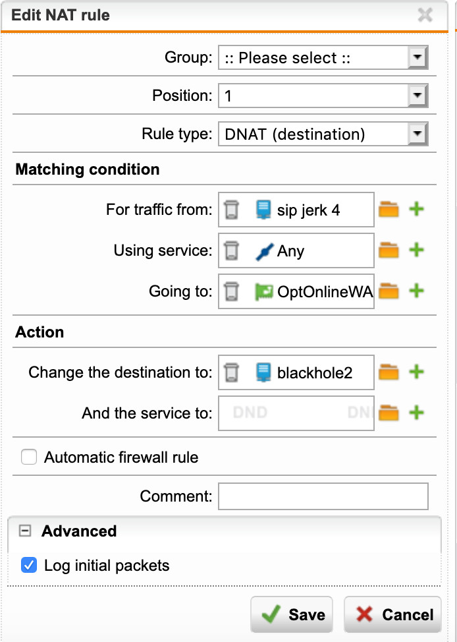
Task: Open folder icon beside And the service to
Action: point(389,413)
